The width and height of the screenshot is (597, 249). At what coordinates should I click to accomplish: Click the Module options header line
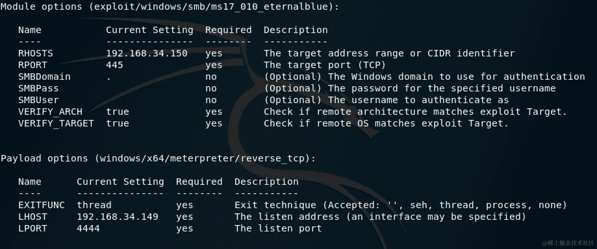point(170,6)
